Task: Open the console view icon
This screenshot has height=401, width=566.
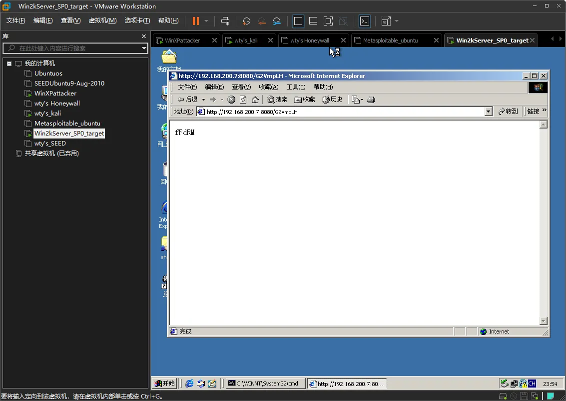Action: tap(365, 21)
